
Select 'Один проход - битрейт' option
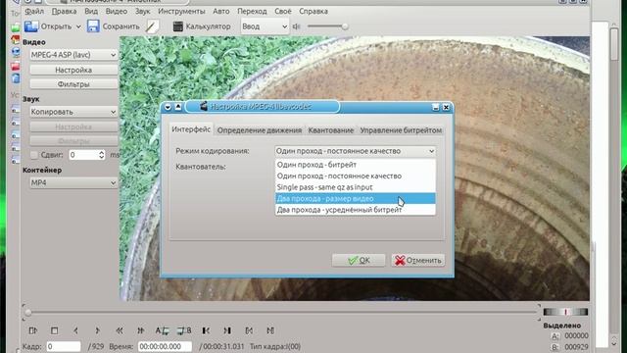coord(356,165)
